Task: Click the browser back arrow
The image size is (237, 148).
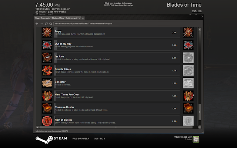Action: [37, 24]
